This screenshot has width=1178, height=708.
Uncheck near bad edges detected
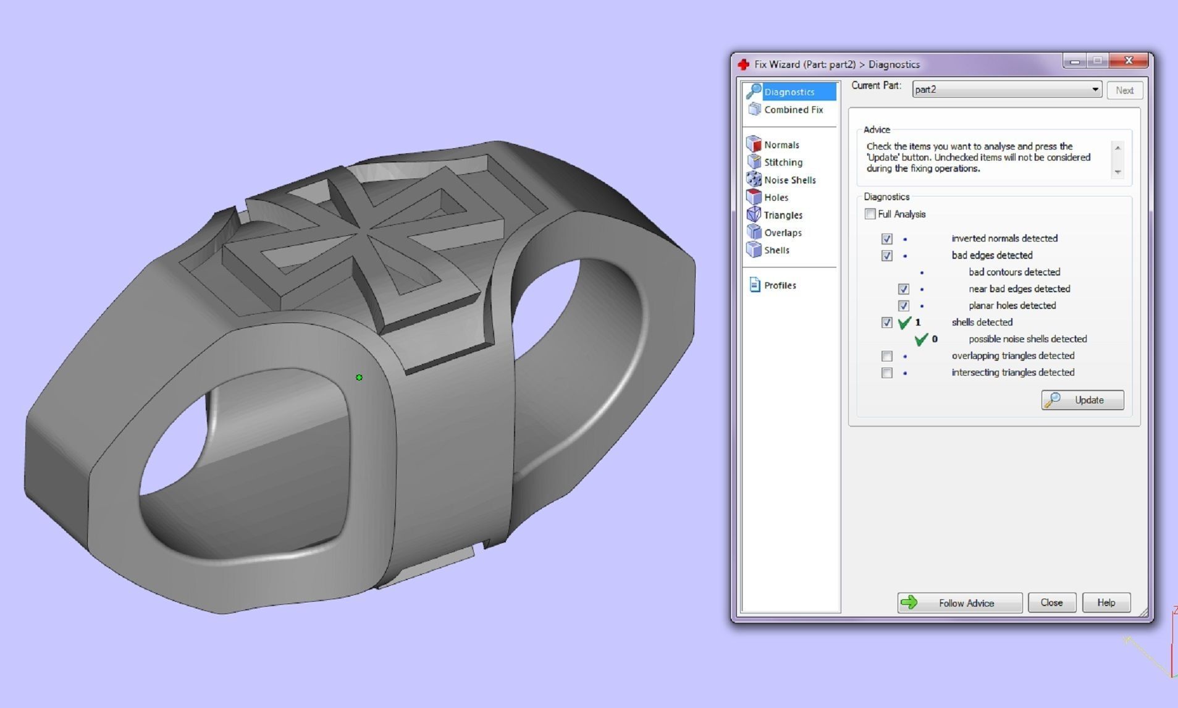coord(904,289)
